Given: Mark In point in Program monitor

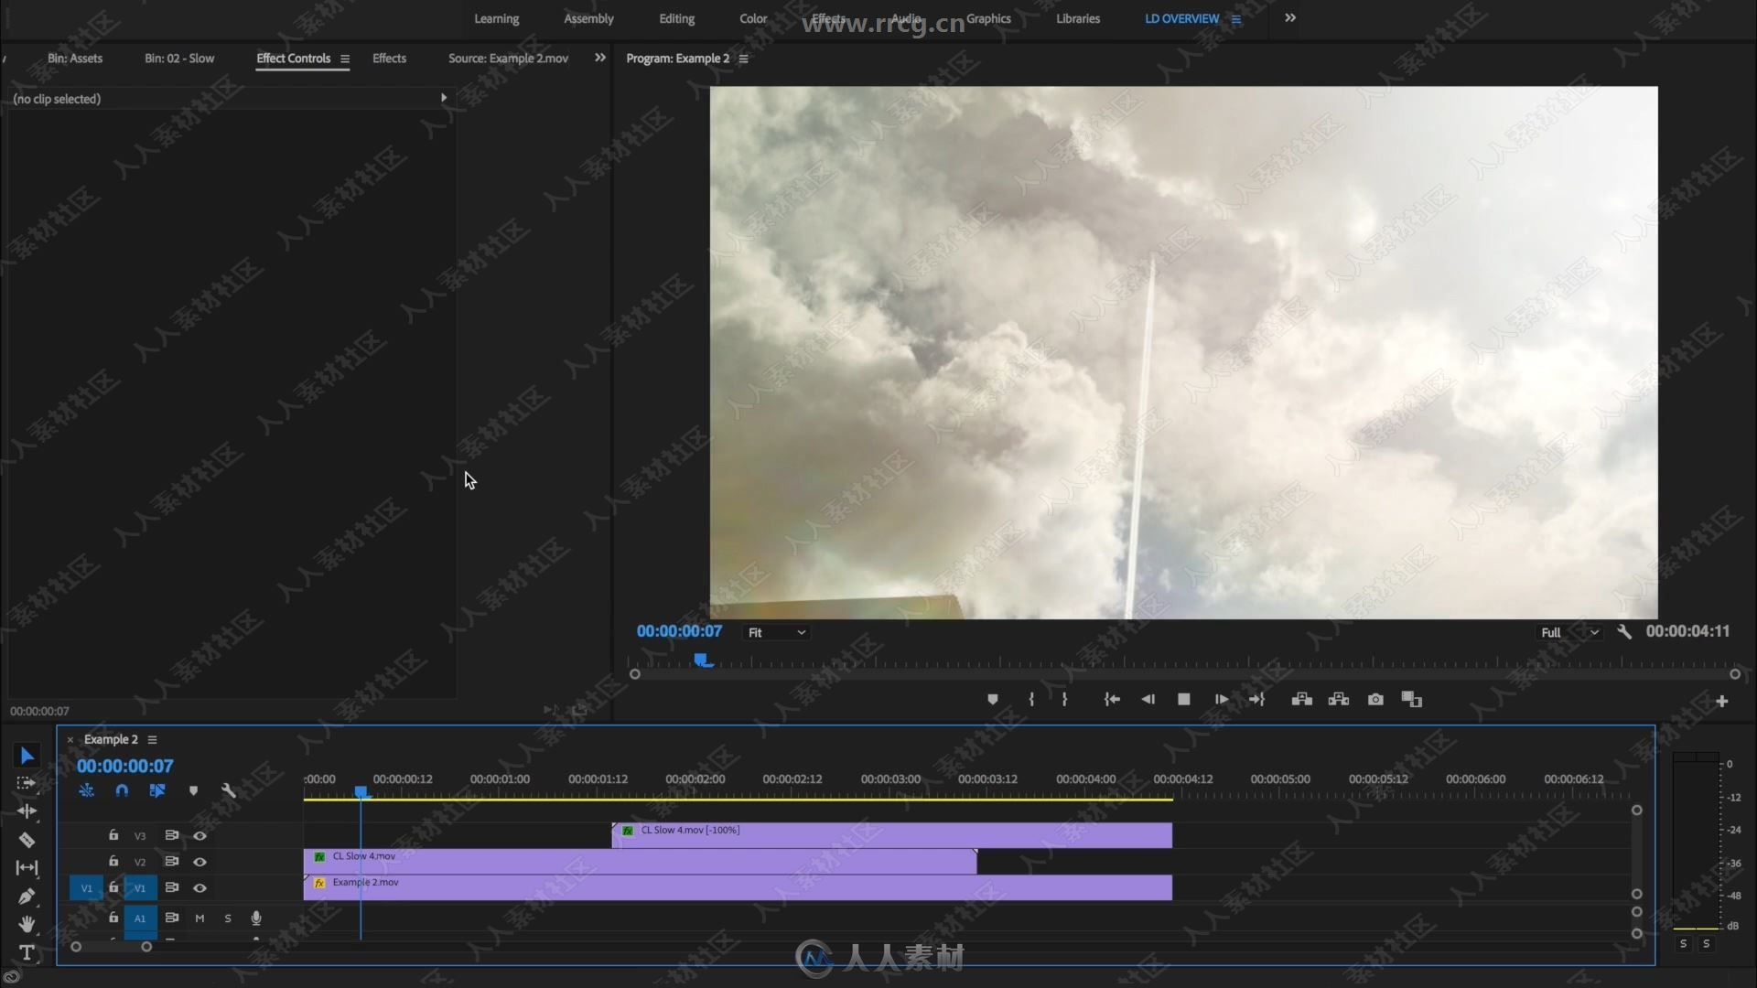Looking at the screenshot, I should [x=1031, y=700].
